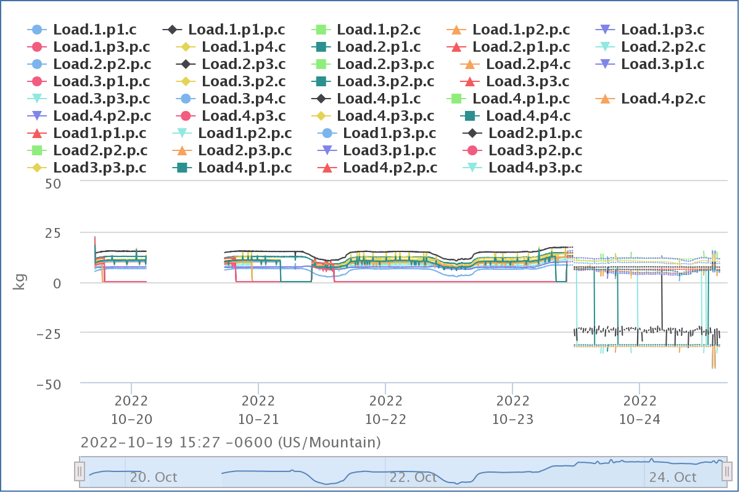This screenshot has height=493, width=740.
Task: Click the pink circle marker for Load.1.p3.p.c
Action: [36, 46]
